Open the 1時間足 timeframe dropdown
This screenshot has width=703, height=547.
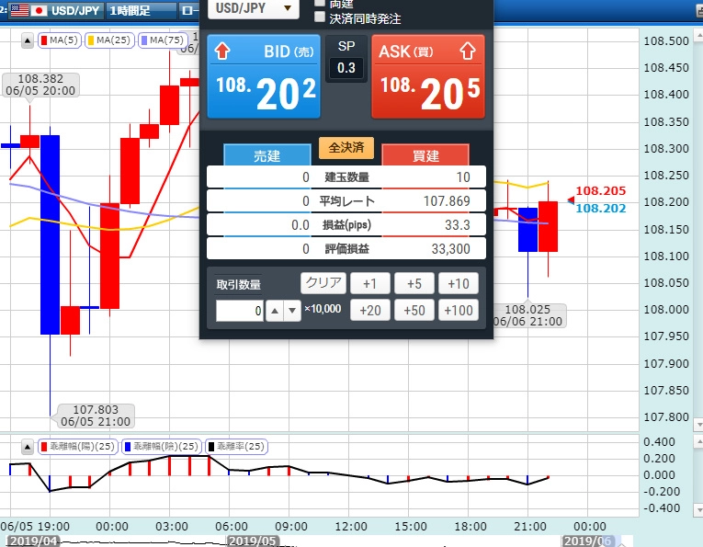click(142, 10)
